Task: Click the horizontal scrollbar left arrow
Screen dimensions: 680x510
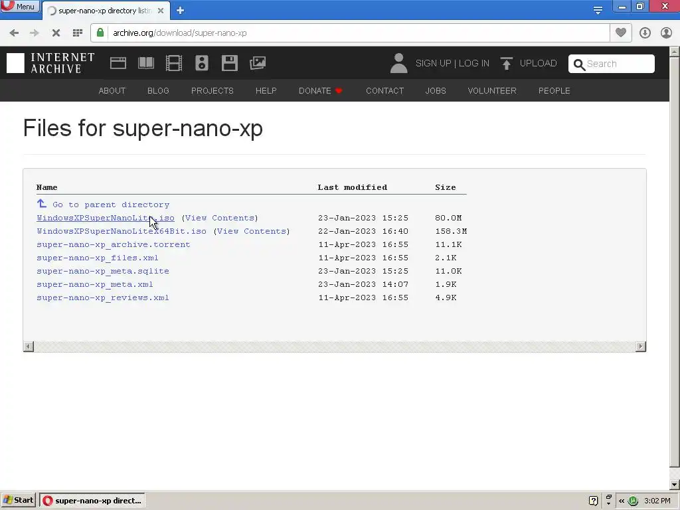Action: click(29, 347)
